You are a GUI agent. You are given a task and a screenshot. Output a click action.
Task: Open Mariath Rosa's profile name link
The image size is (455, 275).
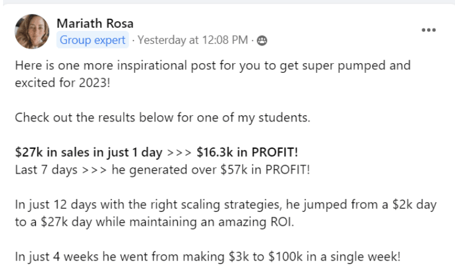[95, 24]
